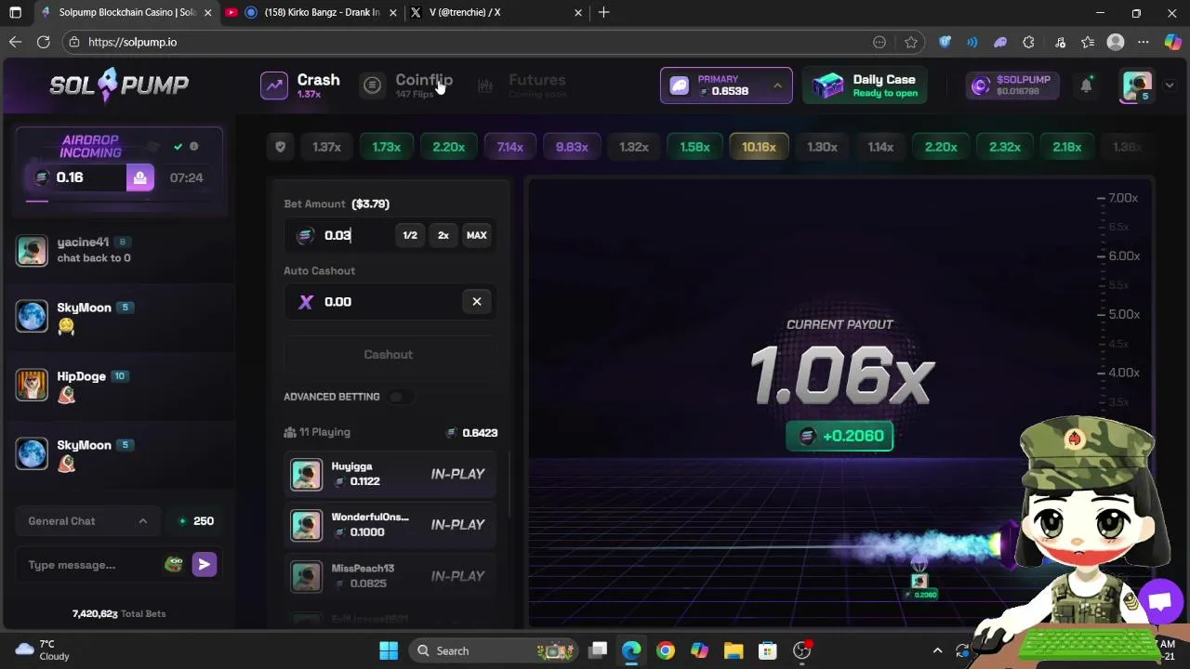The width and height of the screenshot is (1190, 669).
Task: Switch to the V (@trenchie) X browser tab
Action: tap(496, 12)
